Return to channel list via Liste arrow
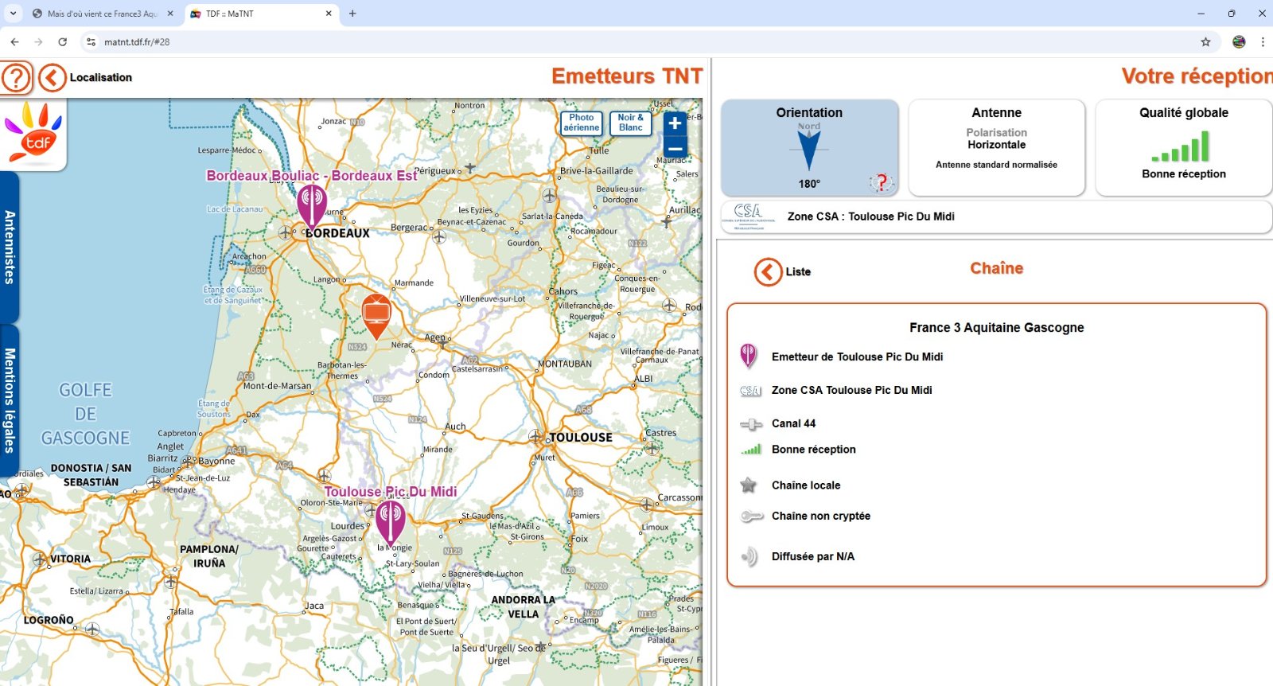 [x=768, y=272]
